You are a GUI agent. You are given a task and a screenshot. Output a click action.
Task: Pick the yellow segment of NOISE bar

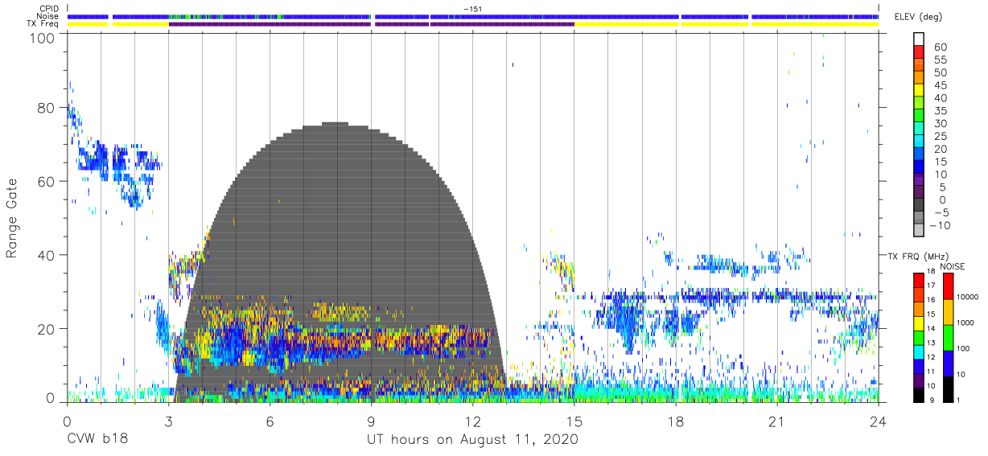pos(948,312)
